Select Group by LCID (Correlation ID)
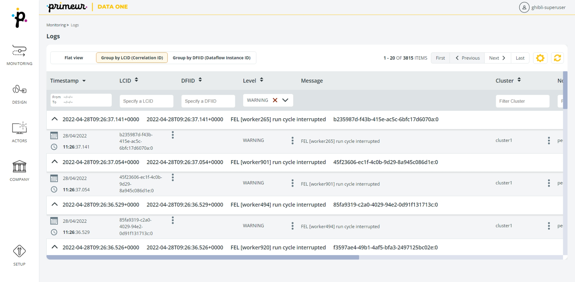The width and height of the screenshot is (575, 282). pyautogui.click(x=132, y=58)
